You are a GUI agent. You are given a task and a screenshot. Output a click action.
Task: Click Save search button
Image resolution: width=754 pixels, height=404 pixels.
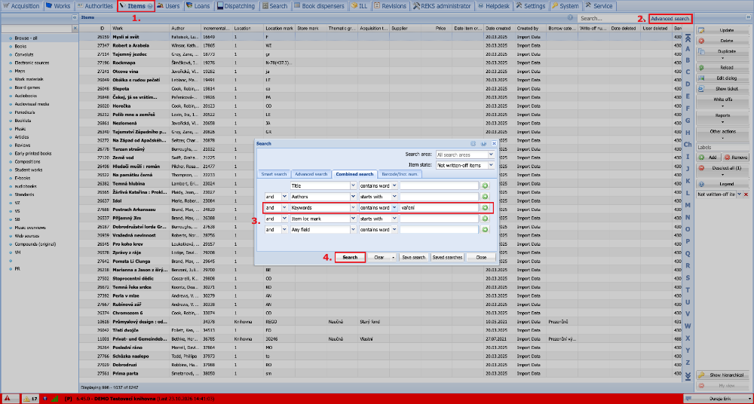[x=414, y=257]
